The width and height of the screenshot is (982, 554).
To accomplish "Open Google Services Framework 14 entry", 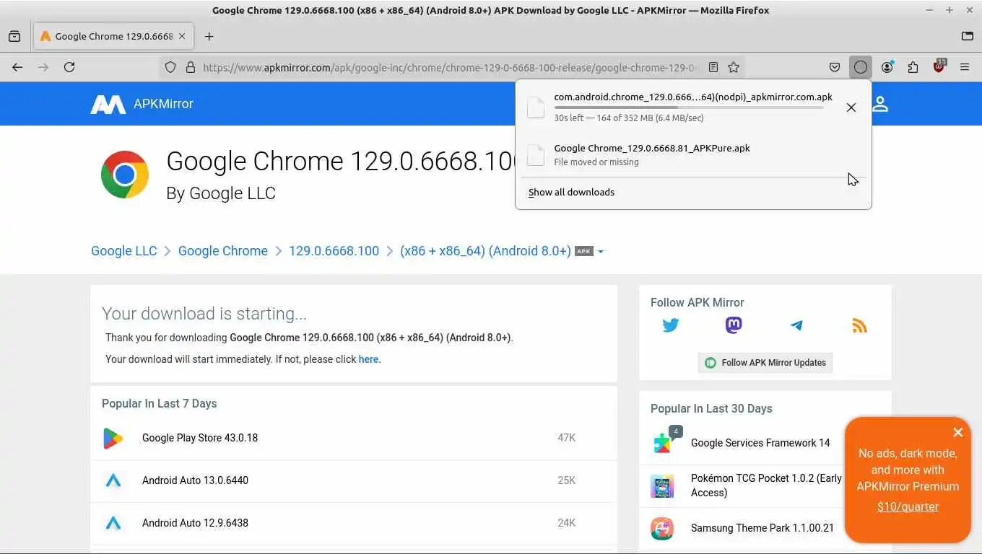I will (x=760, y=443).
